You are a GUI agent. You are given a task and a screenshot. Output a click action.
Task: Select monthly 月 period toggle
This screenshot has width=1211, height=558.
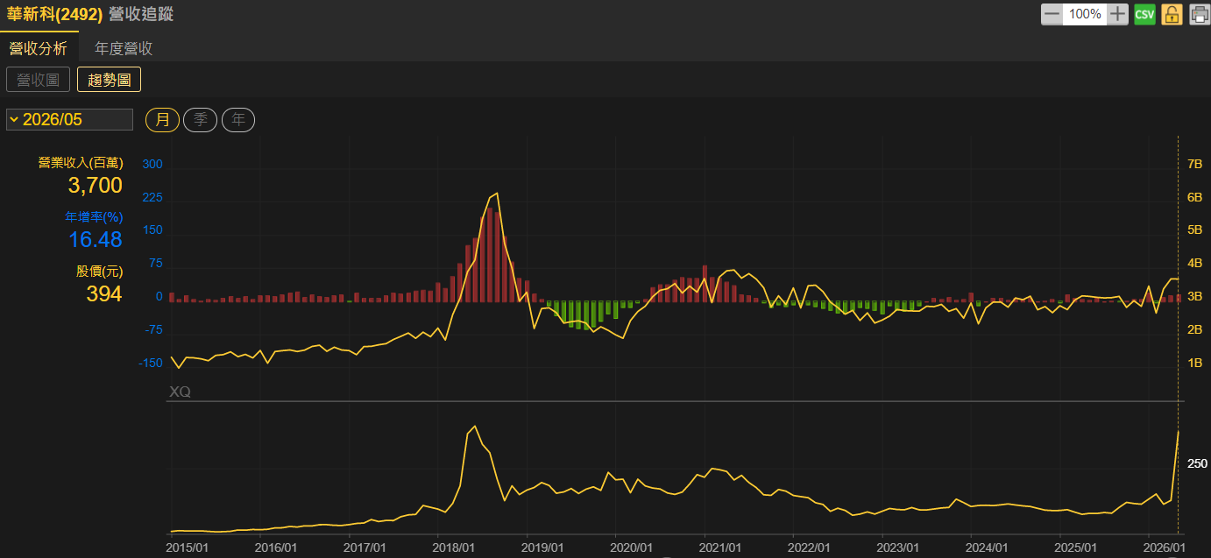pos(162,120)
